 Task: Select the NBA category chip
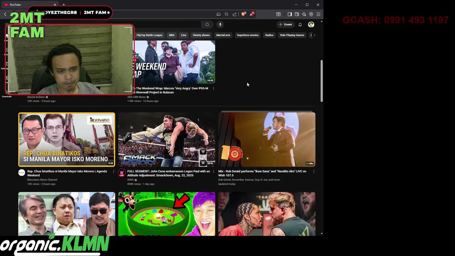coord(172,35)
